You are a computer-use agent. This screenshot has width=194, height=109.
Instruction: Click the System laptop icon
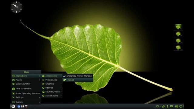point(13,102)
